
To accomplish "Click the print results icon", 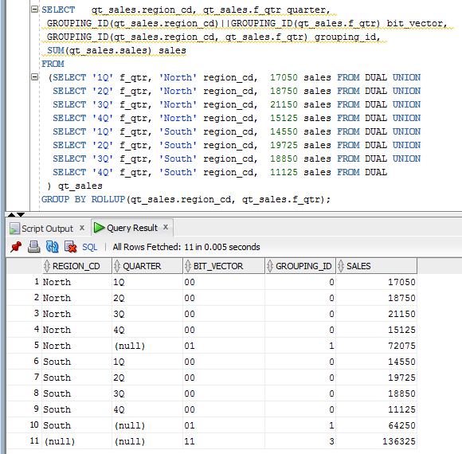I will [x=34, y=247].
